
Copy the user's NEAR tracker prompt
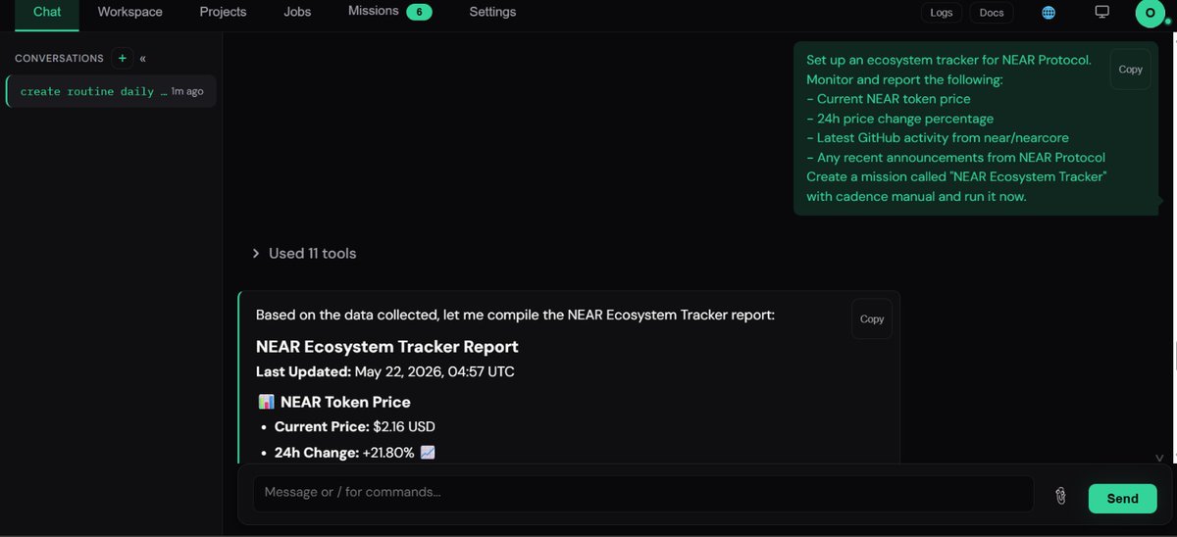(x=1131, y=70)
